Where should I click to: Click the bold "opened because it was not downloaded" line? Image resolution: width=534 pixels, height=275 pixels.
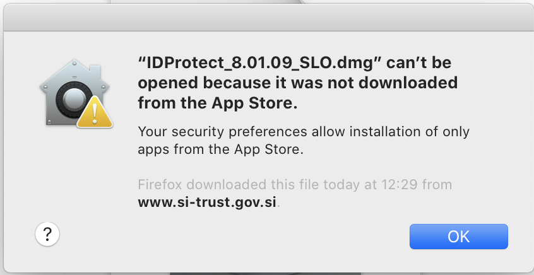[297, 83]
